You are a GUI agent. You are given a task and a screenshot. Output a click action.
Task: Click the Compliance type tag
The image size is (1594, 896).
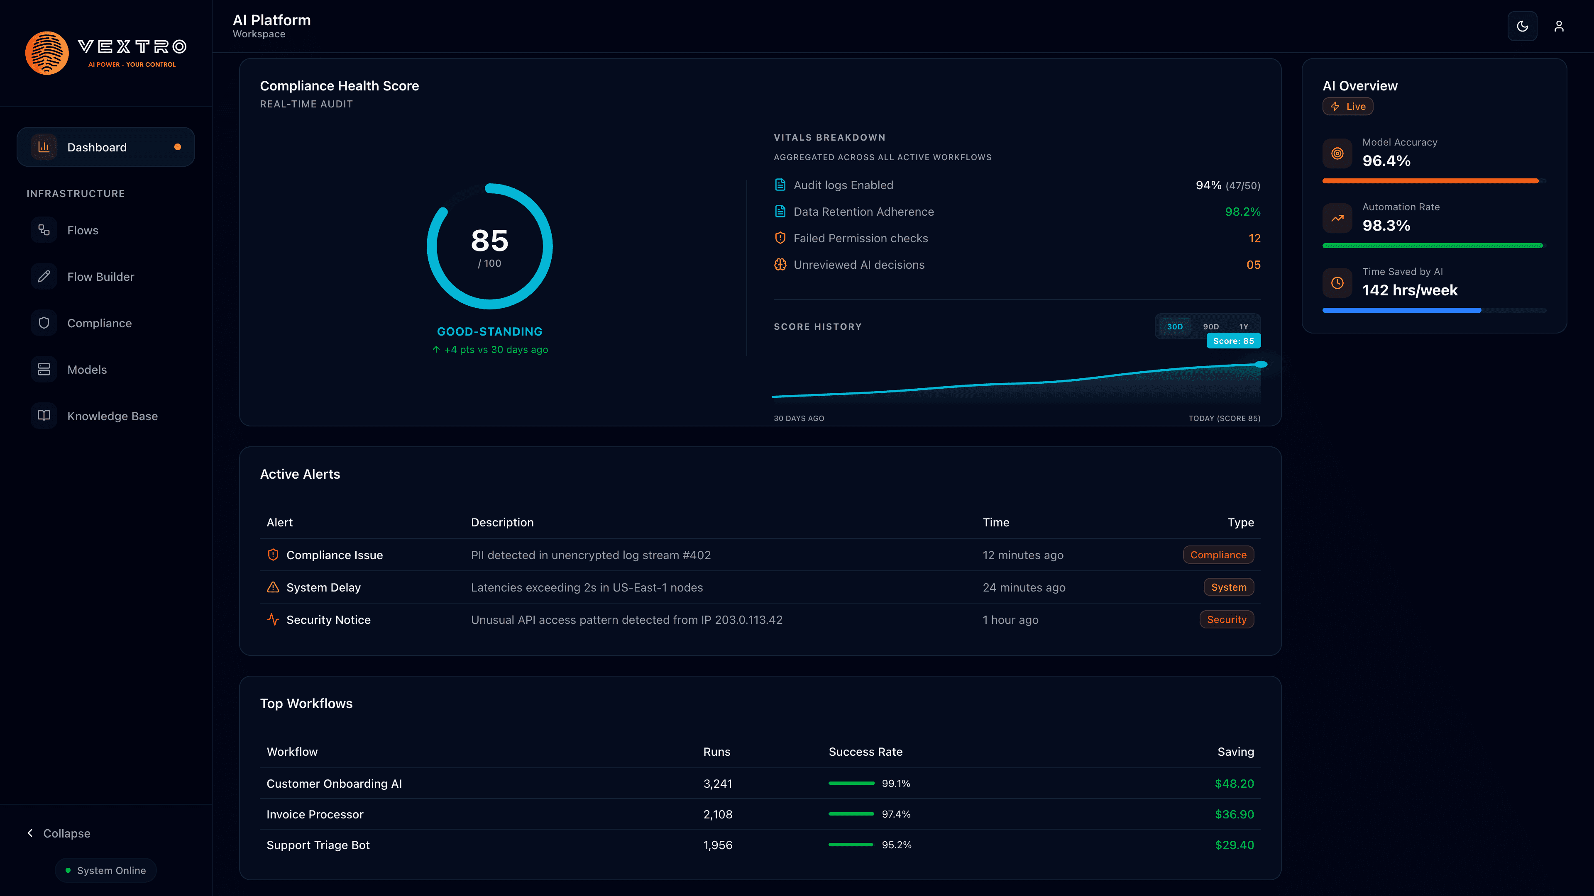click(1218, 555)
